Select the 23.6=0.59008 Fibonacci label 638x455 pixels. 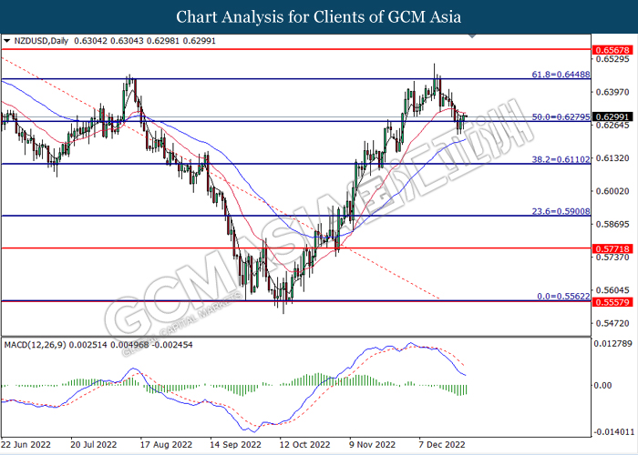pos(561,211)
